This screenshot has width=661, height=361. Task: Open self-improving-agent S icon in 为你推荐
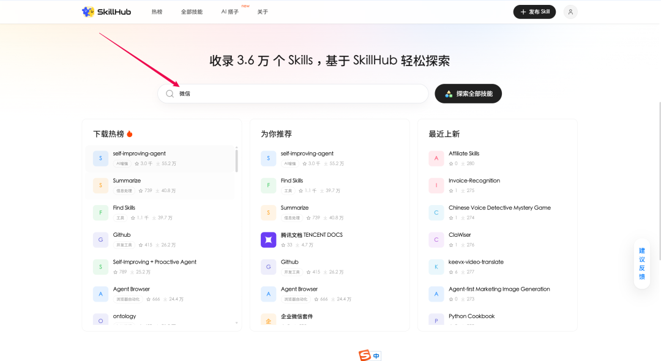[268, 158]
